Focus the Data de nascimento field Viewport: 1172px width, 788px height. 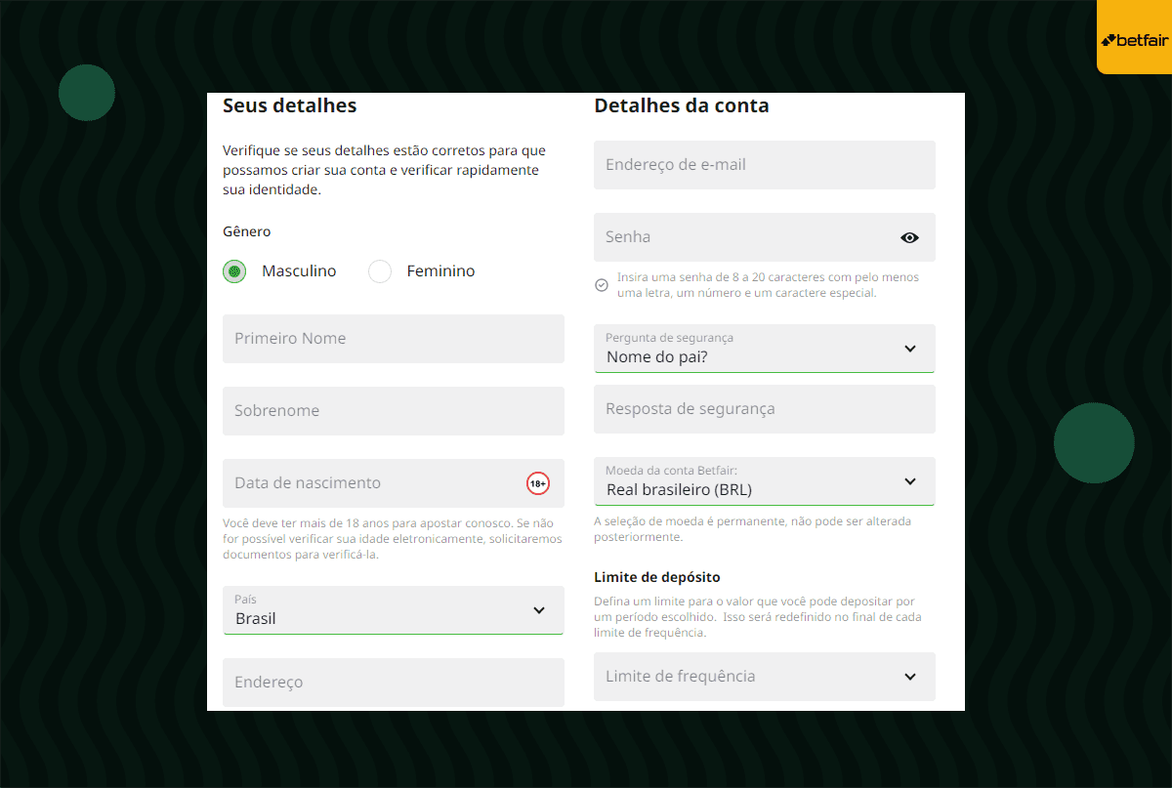coord(394,483)
